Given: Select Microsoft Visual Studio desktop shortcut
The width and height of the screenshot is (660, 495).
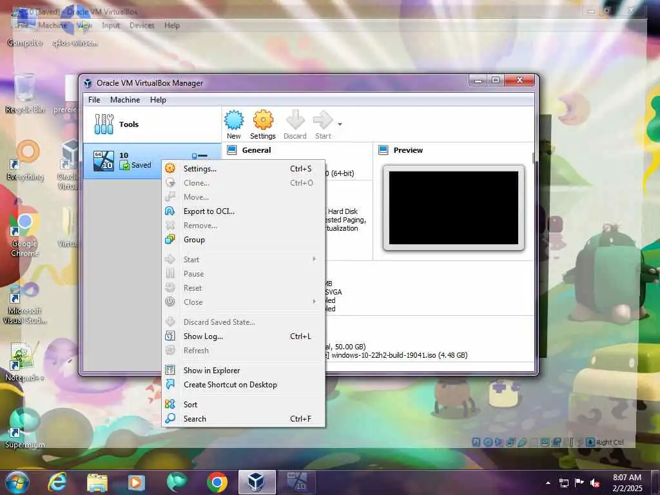Looking at the screenshot, I should (24, 303).
